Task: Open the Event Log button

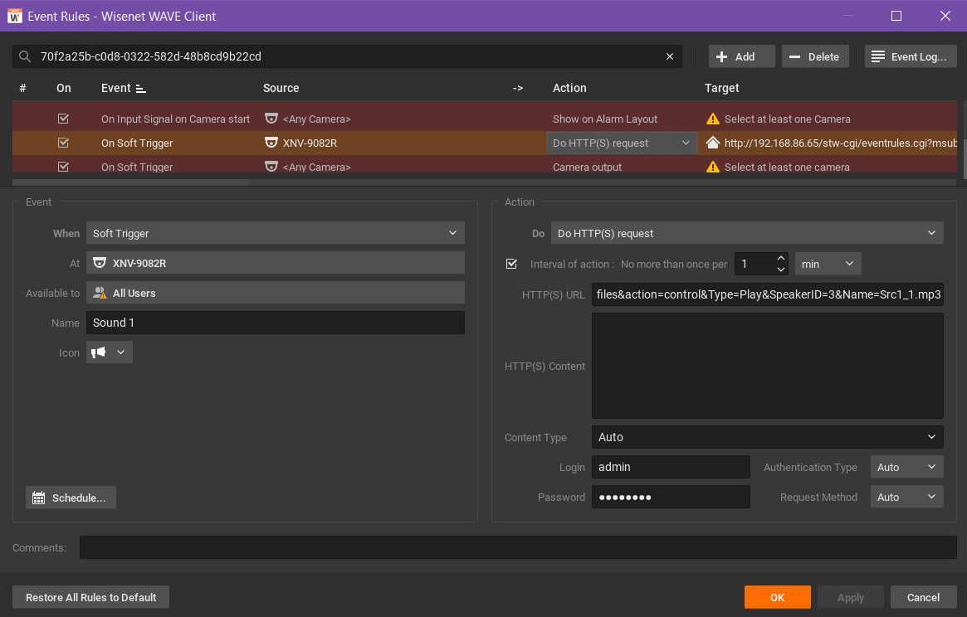Action: [x=911, y=56]
